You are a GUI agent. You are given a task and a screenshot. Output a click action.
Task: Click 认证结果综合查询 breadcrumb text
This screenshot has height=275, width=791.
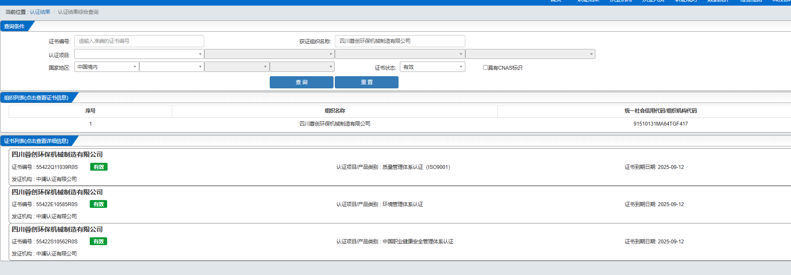click(78, 12)
